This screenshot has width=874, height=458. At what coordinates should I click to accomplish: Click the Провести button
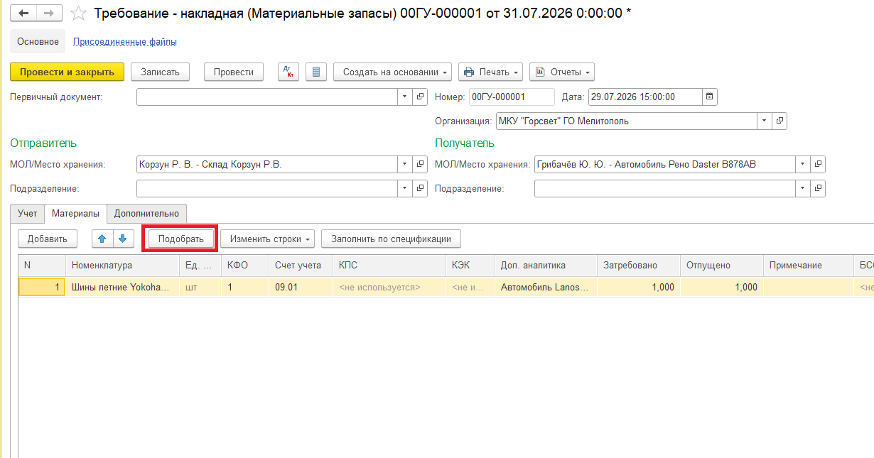(x=233, y=72)
